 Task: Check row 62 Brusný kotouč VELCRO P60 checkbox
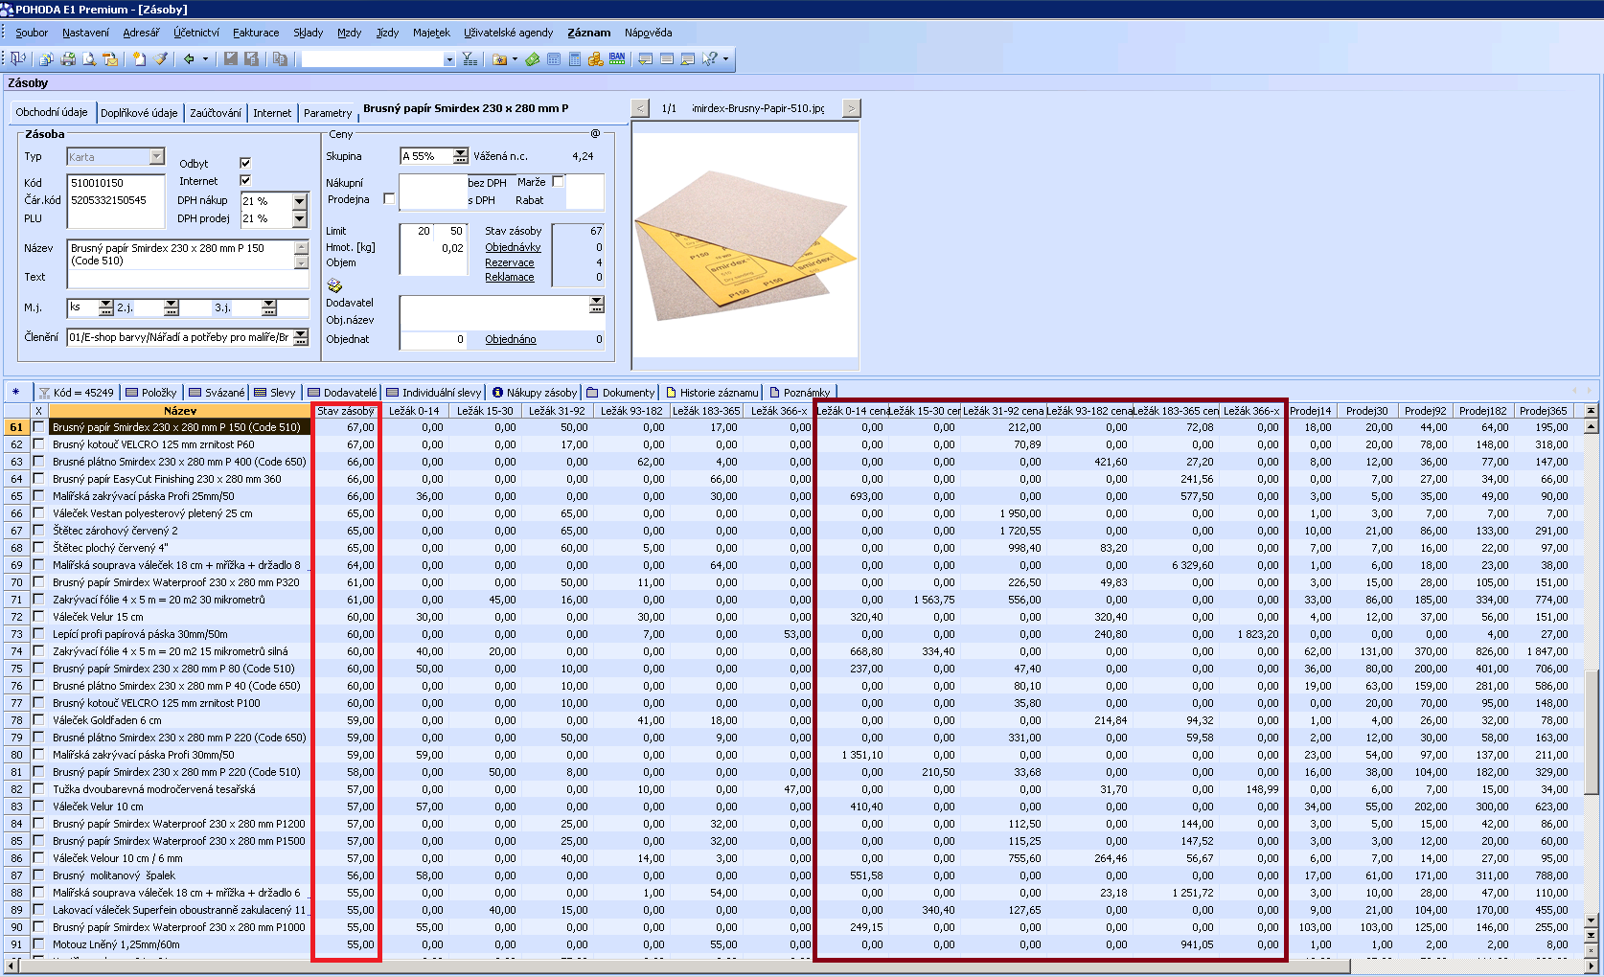(38, 444)
